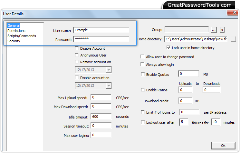This screenshot has height=153, width=240.
Task: Toggle the Enable Quotas checkbox
Action: tap(143, 74)
